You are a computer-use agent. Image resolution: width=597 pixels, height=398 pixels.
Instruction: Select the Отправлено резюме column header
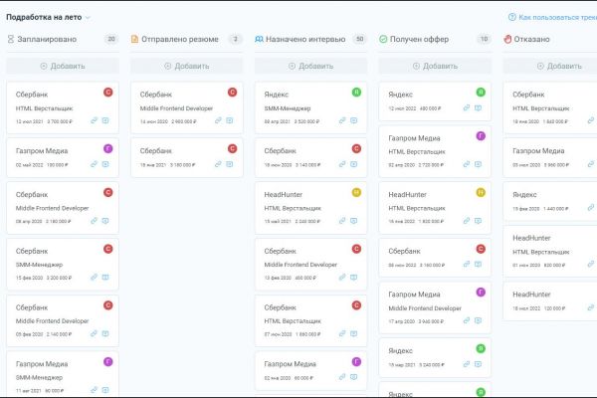pyautogui.click(x=180, y=39)
